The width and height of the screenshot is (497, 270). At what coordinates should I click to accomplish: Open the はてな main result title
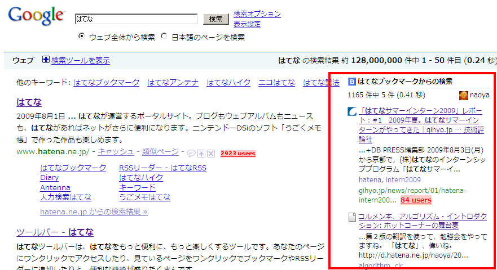click(x=29, y=102)
